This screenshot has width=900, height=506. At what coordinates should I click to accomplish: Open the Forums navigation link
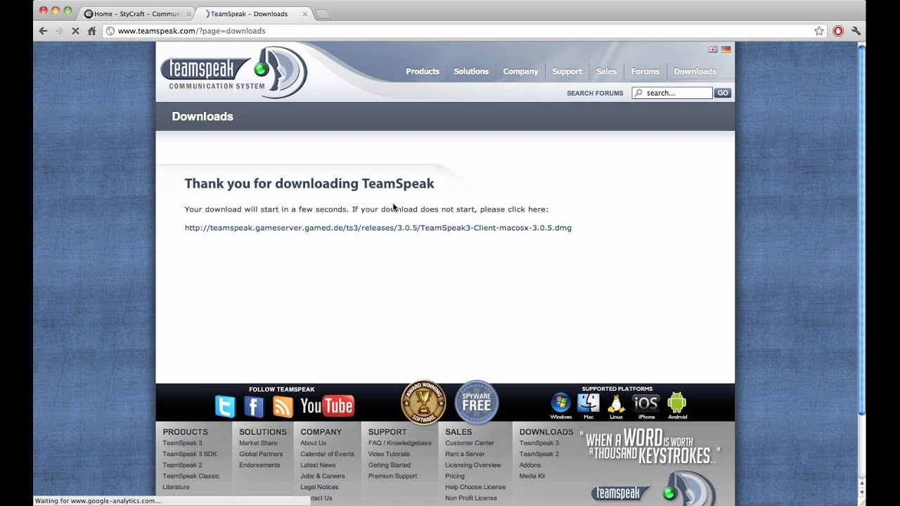pyautogui.click(x=645, y=72)
